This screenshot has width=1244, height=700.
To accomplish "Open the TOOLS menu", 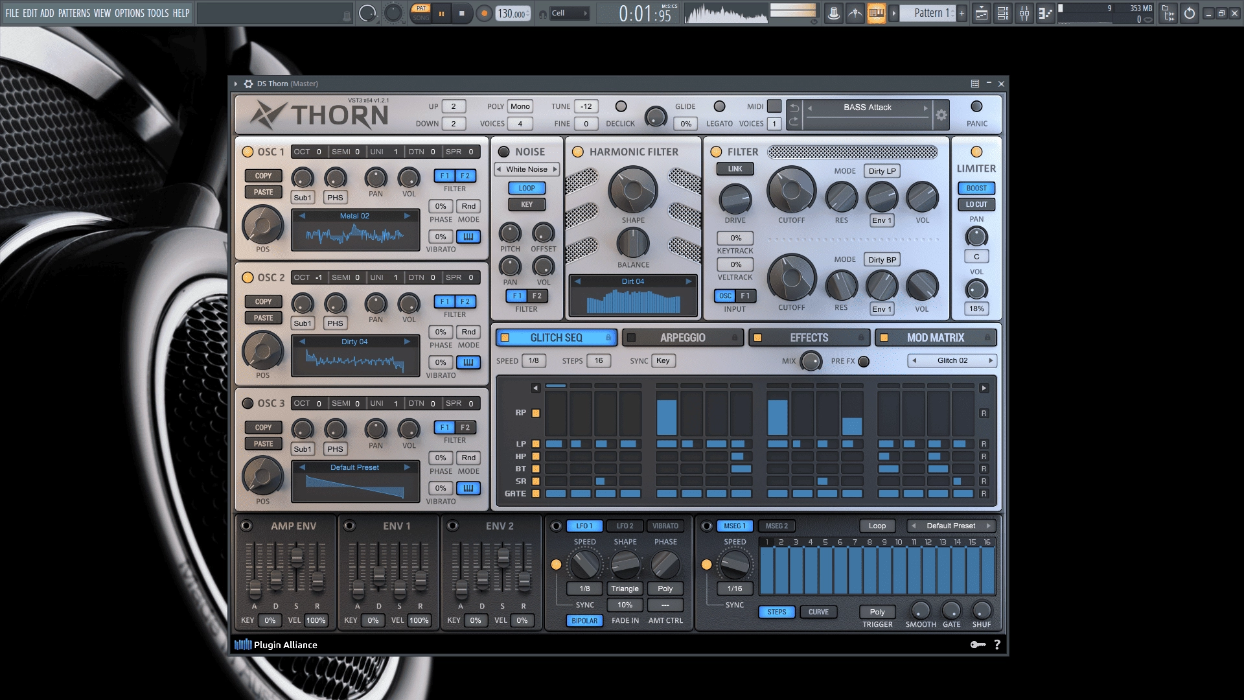I will [x=158, y=13].
